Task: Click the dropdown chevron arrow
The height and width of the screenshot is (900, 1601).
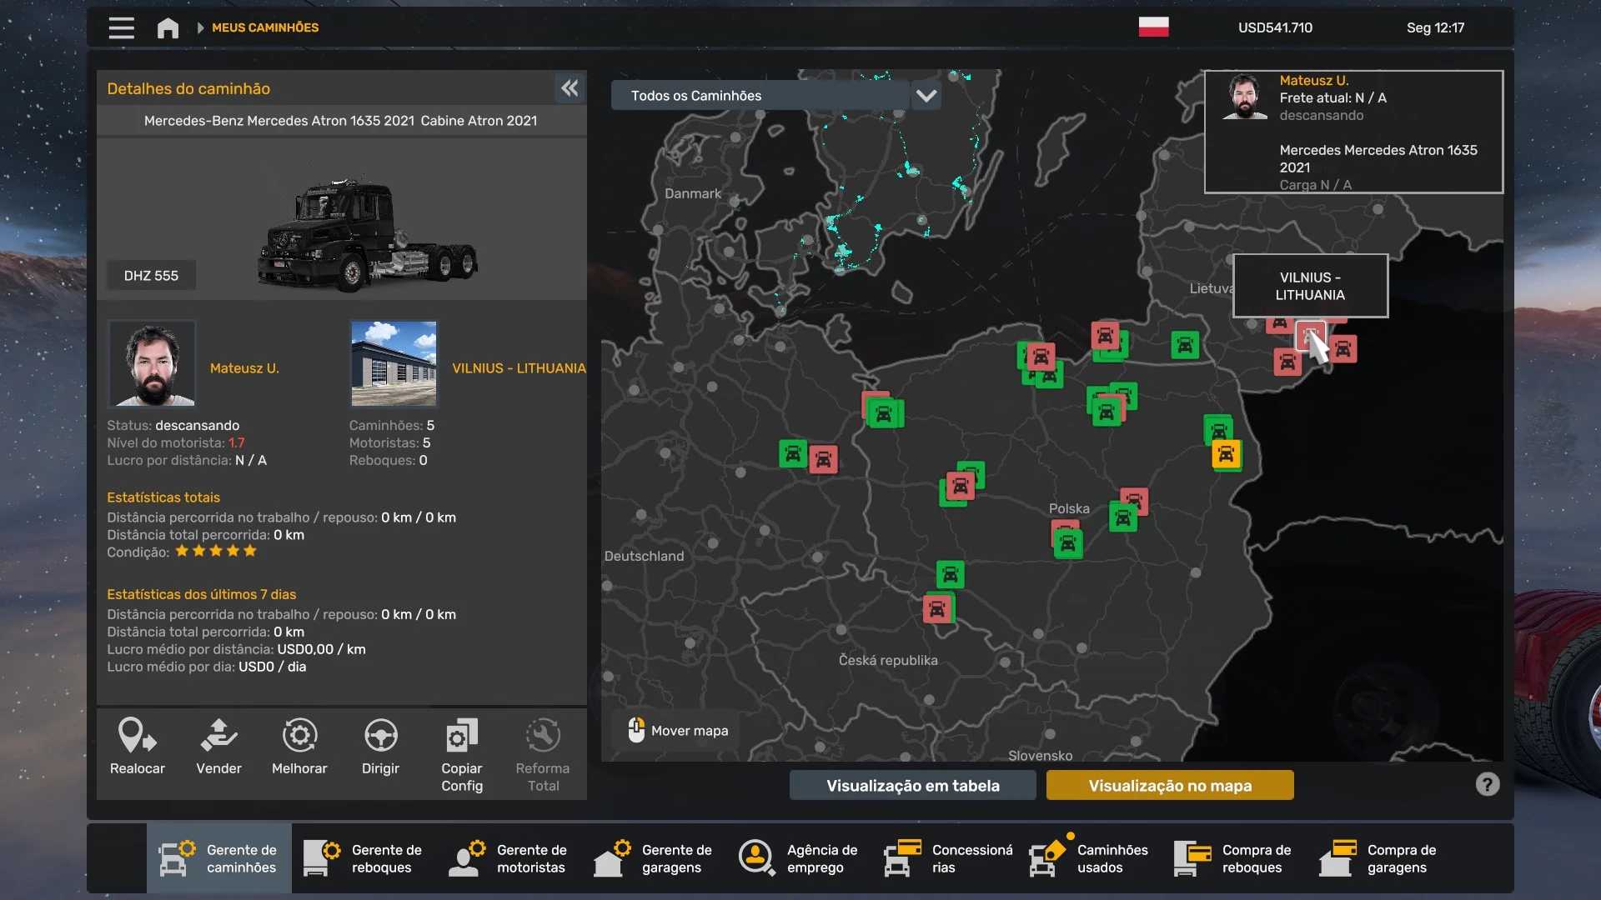Action: pos(926,96)
